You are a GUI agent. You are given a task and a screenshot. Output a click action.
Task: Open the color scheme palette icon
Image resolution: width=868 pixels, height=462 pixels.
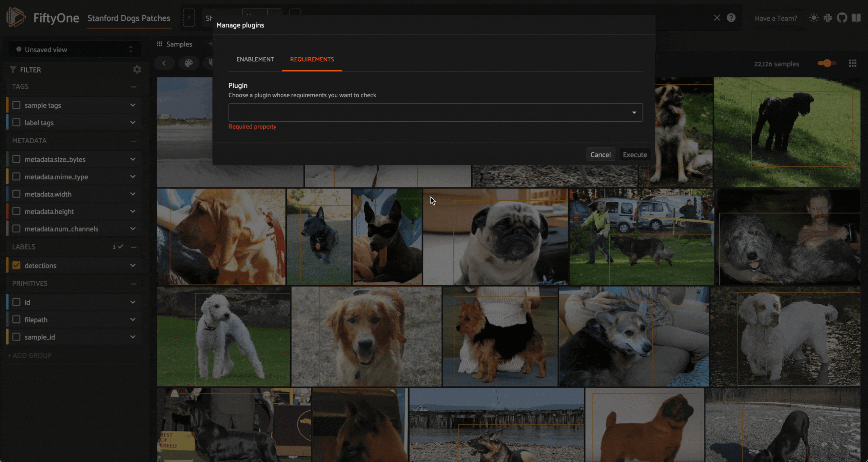tap(189, 63)
